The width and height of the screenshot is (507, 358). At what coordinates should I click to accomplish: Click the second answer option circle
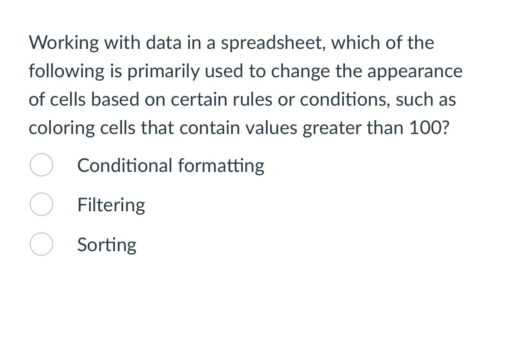[x=41, y=205]
